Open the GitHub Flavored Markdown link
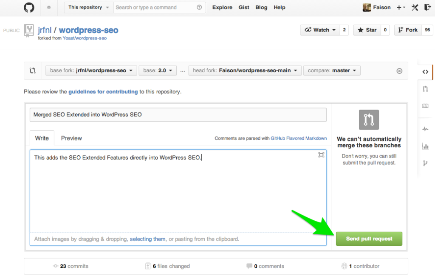The image size is (435, 278). pyautogui.click(x=299, y=138)
